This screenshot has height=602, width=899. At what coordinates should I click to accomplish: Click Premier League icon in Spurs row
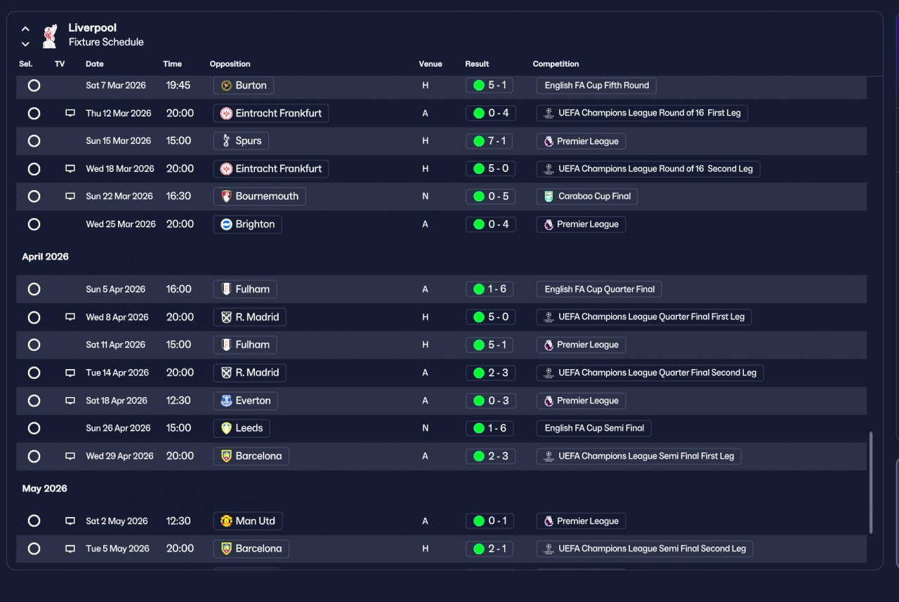coord(549,141)
